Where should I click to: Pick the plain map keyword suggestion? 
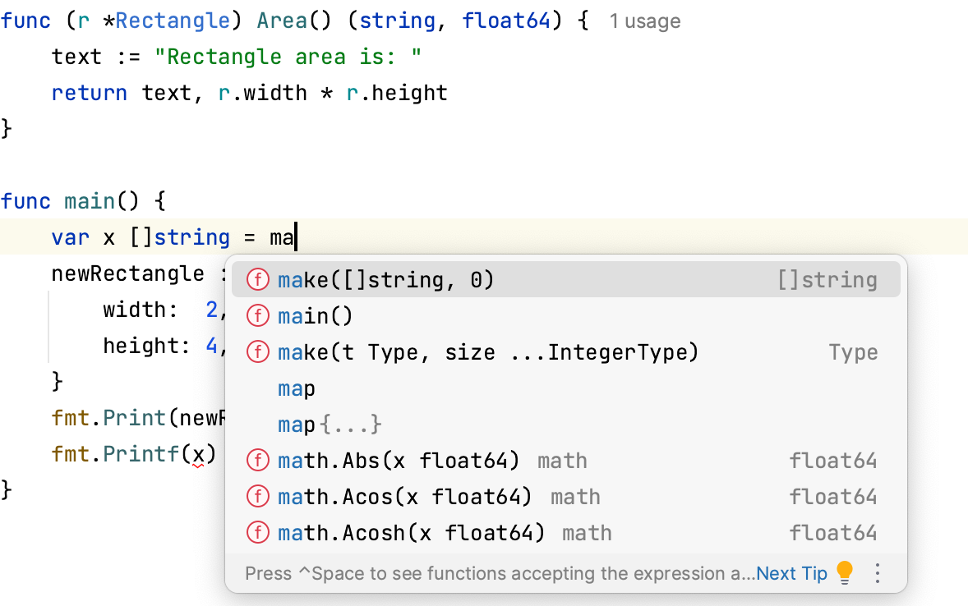tap(297, 388)
